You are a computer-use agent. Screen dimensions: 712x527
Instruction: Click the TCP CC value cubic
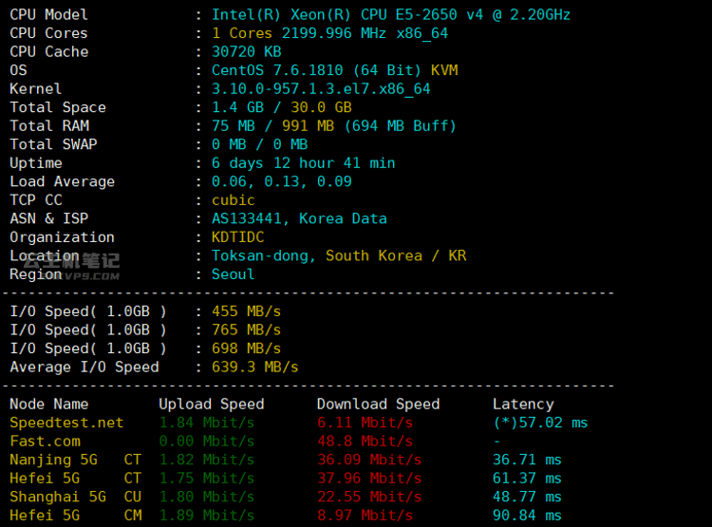click(x=234, y=200)
